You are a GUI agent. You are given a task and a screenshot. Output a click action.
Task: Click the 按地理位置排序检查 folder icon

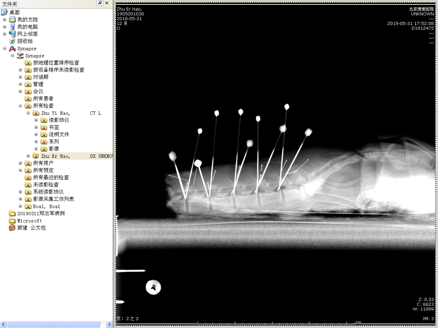28,63
